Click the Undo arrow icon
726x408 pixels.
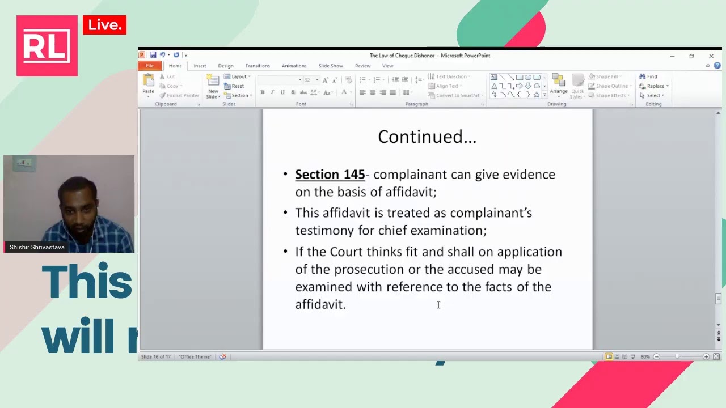[162, 55]
